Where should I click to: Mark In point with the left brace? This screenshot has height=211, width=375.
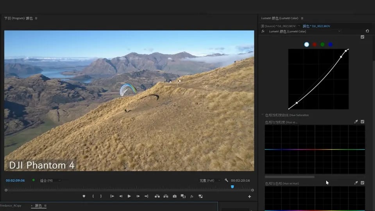point(93,196)
